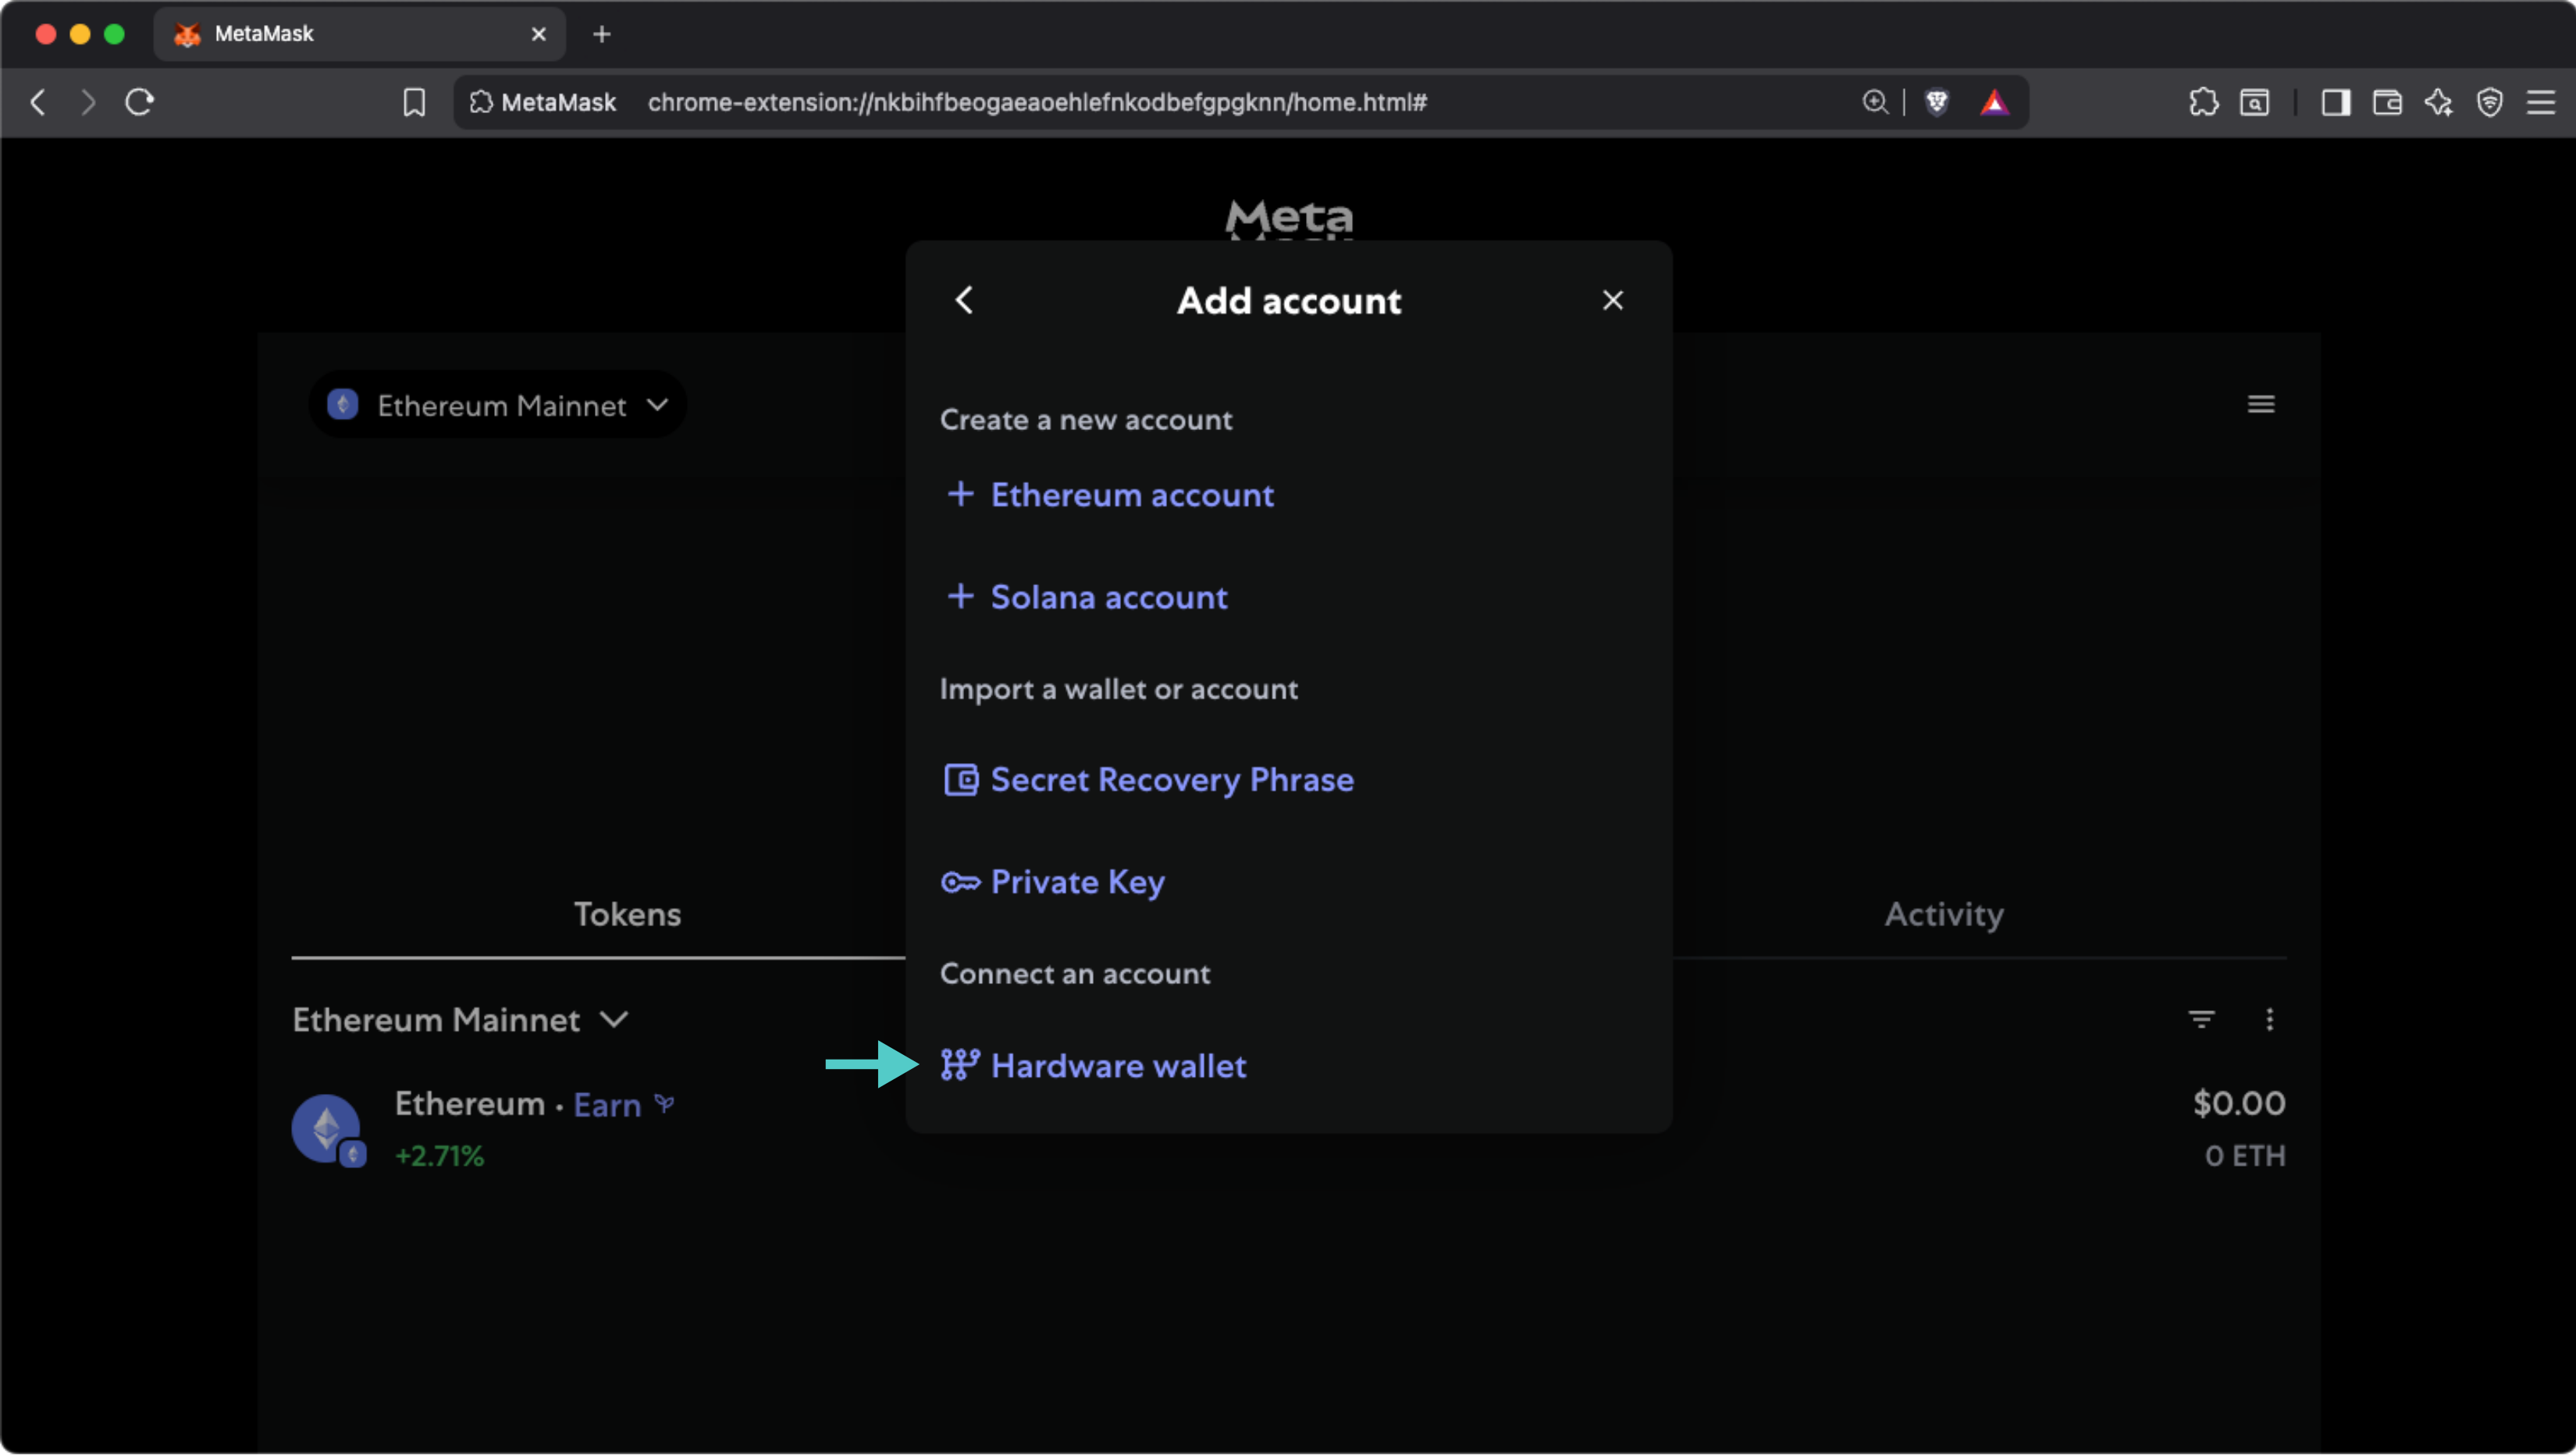Open the zoom magnifier in address bar
This screenshot has height=1456, width=2576.
coord(1875,102)
